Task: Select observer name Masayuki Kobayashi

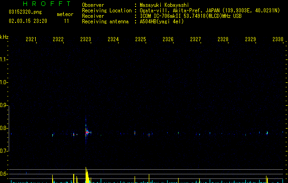Action: (164, 5)
